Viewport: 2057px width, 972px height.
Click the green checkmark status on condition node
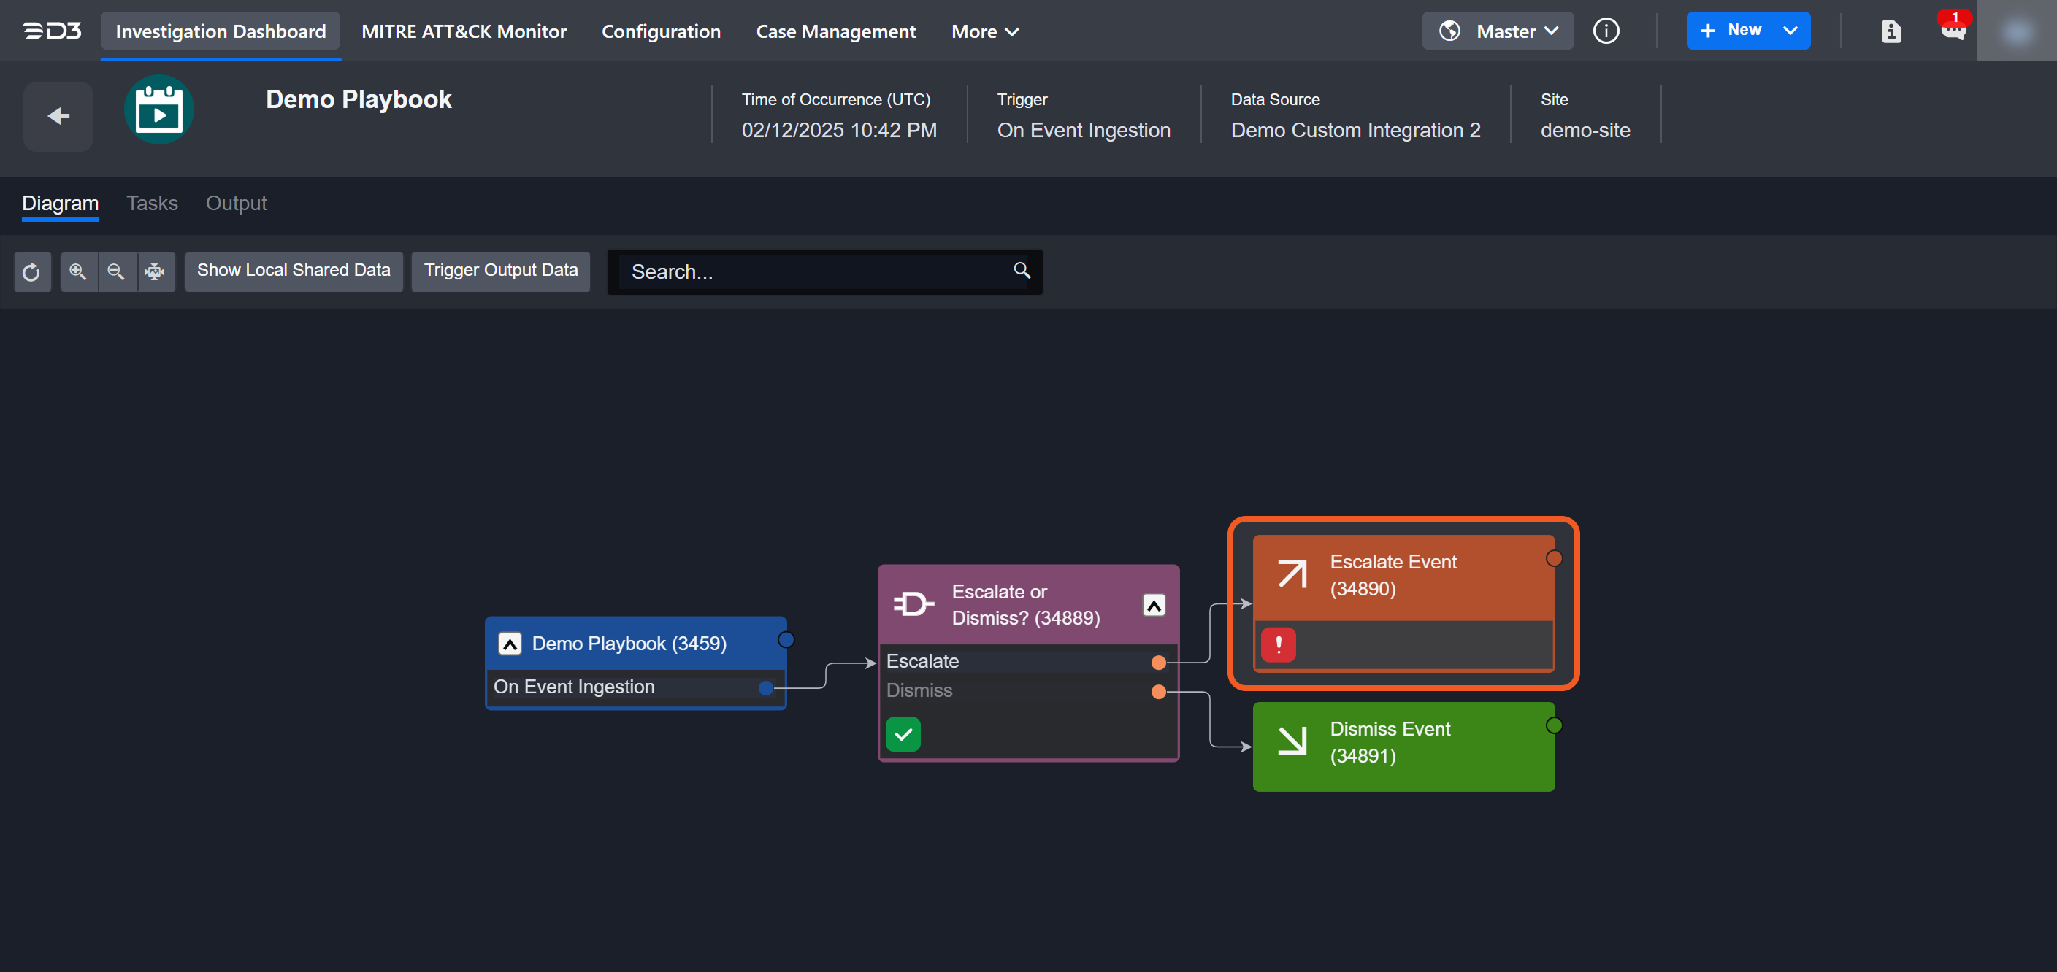point(903,734)
